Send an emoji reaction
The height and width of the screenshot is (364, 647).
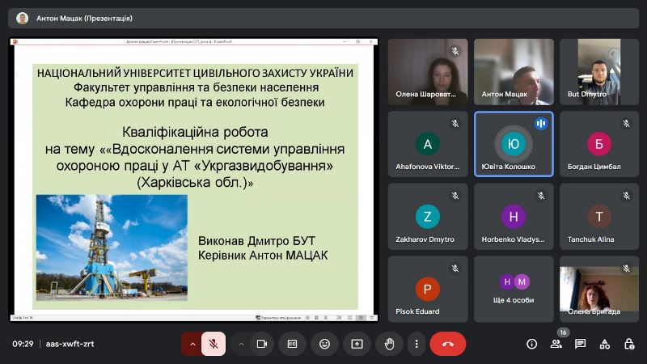tap(325, 344)
